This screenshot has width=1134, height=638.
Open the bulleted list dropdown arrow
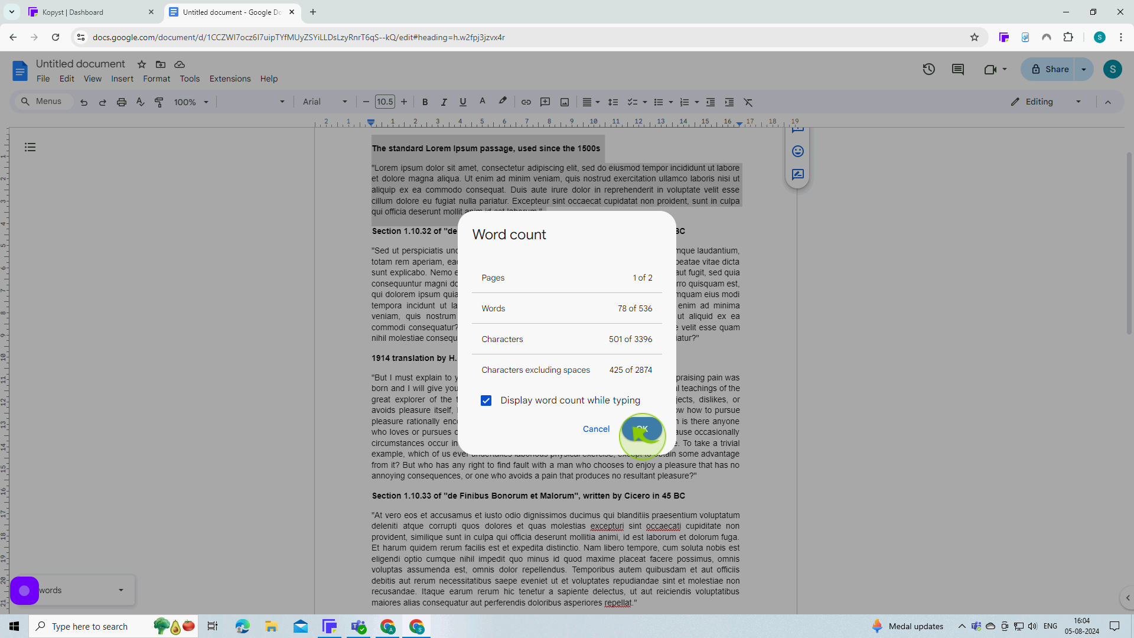point(671,102)
